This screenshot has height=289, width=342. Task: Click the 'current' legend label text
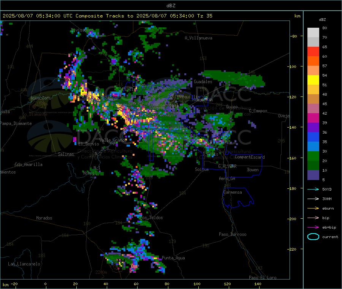pos(330,237)
